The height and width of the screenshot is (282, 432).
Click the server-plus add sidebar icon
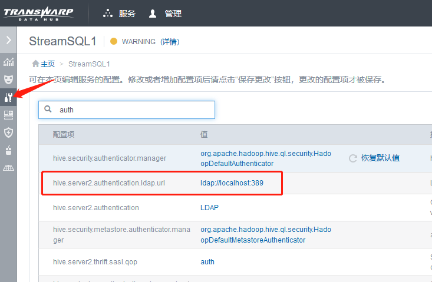click(8, 115)
